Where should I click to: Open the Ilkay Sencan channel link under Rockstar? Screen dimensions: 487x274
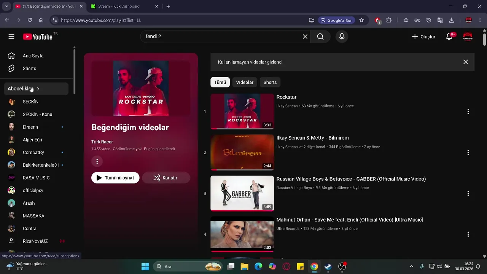(287, 106)
